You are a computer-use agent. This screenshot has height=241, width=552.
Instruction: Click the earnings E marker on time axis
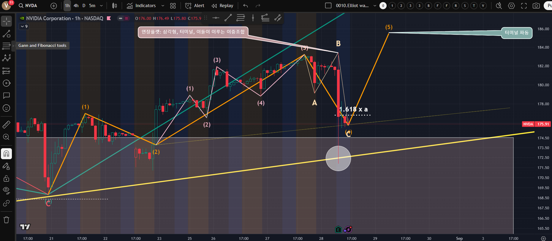[338, 229]
